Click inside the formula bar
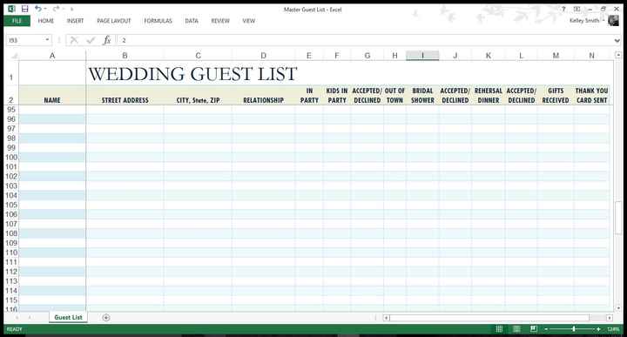 click(364, 40)
